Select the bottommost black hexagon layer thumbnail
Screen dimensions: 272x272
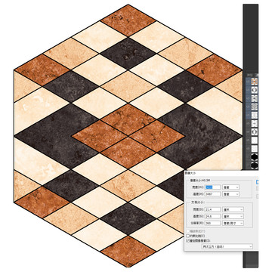(x=255, y=165)
